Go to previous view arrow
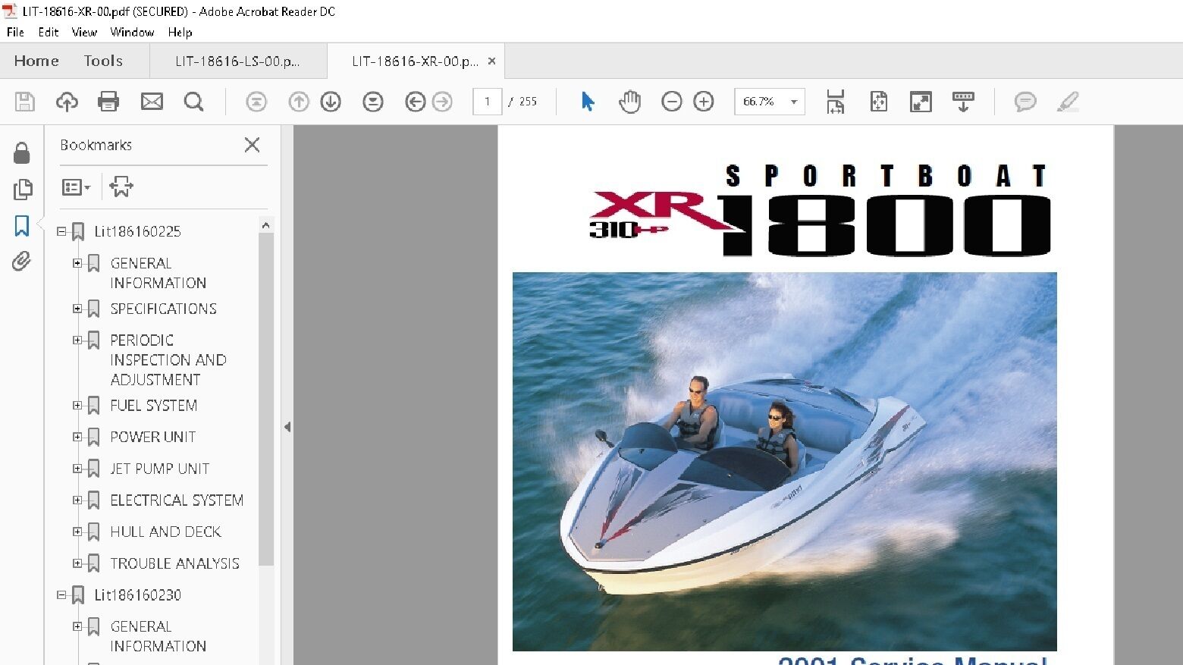Viewport: 1183px width, 665px height. pyautogui.click(x=416, y=102)
